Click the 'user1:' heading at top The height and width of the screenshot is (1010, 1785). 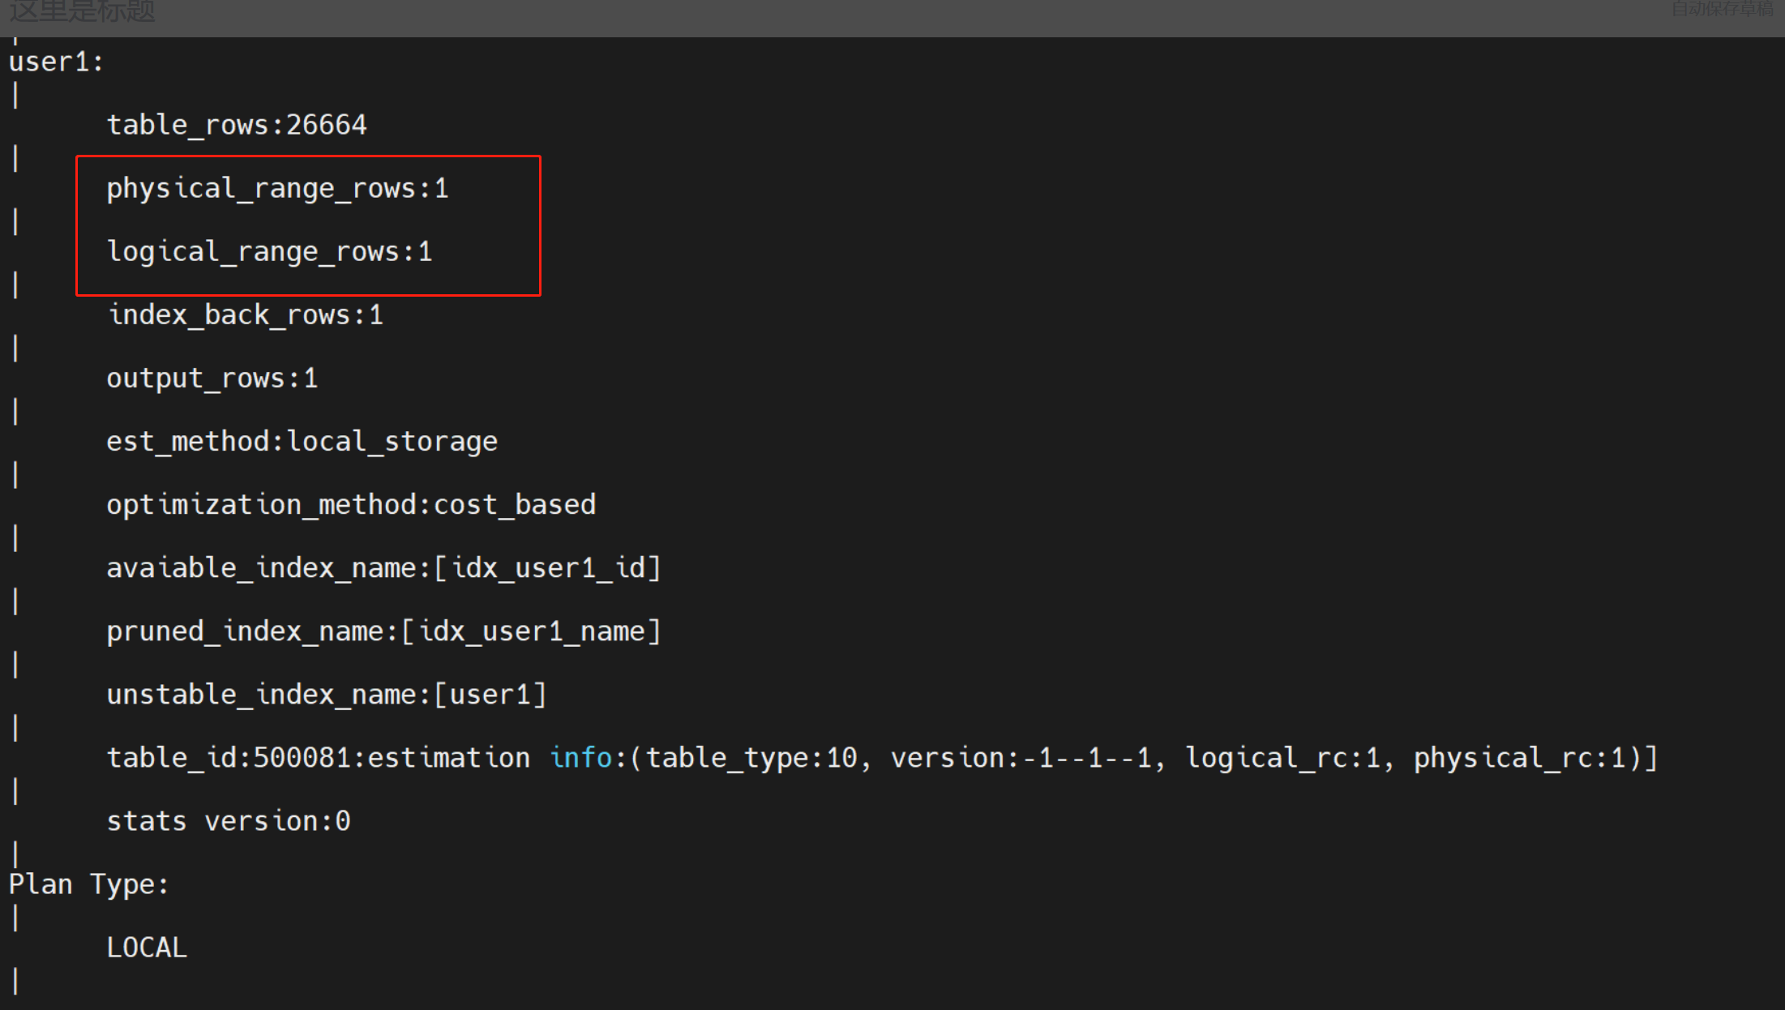pos(56,62)
